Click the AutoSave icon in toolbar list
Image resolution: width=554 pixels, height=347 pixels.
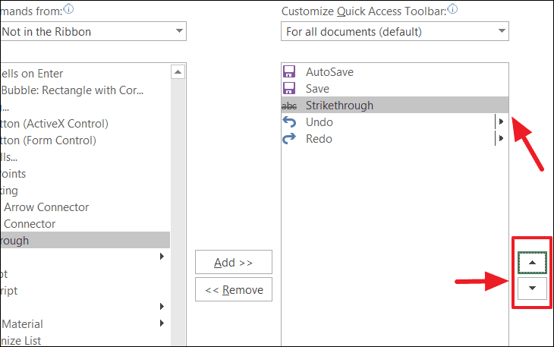288,72
